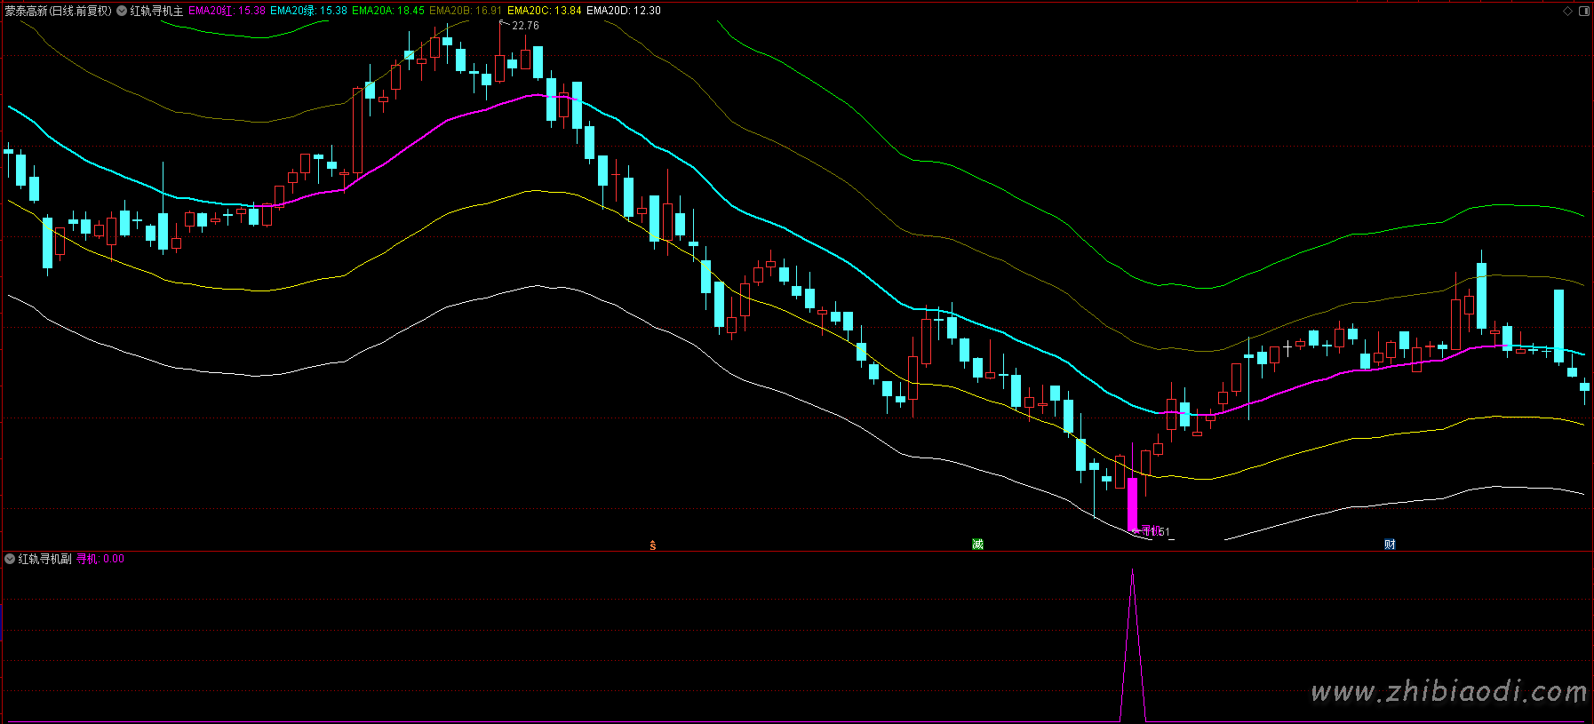Click the 22.76 high price label
The image size is (1594, 724).
[525, 26]
